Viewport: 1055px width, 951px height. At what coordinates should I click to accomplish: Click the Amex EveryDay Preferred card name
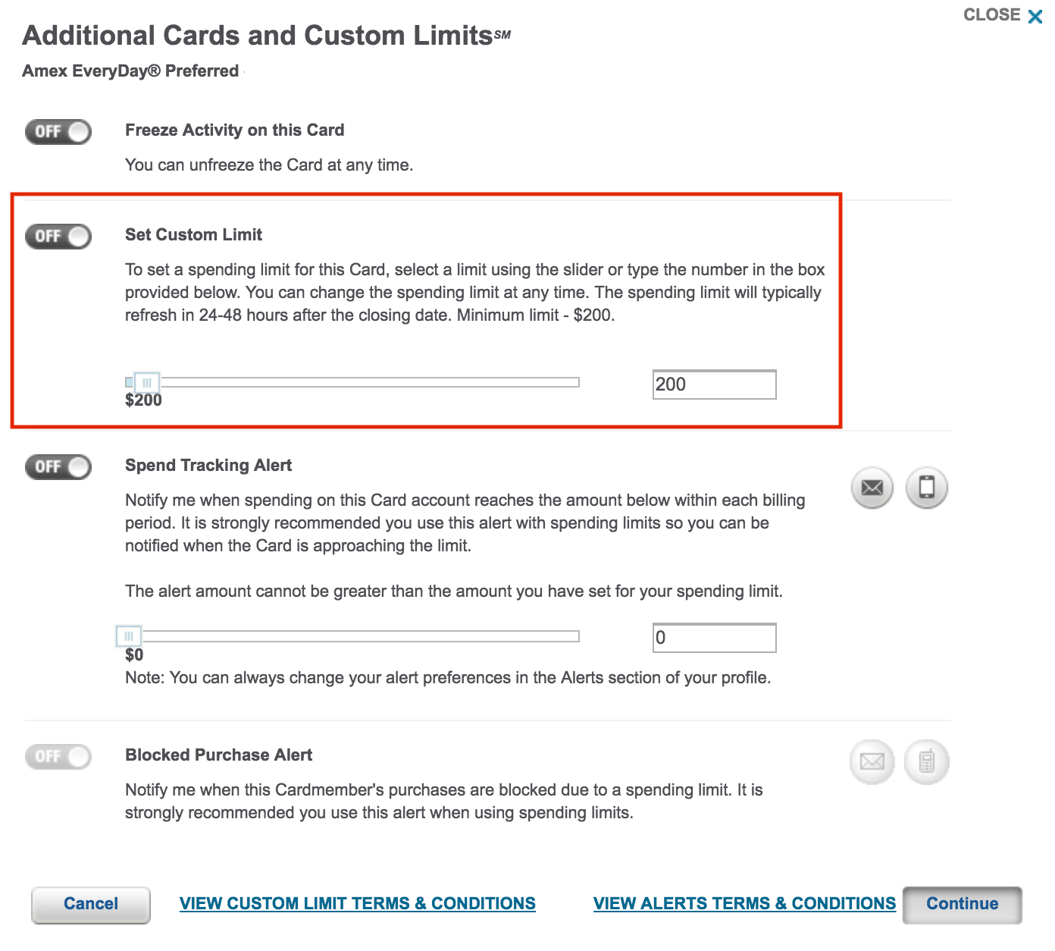pos(129,71)
